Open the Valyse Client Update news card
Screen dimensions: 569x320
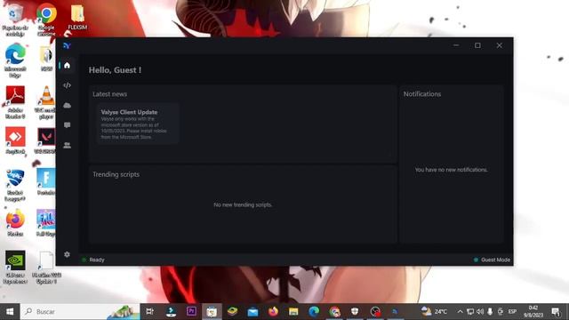(138, 124)
